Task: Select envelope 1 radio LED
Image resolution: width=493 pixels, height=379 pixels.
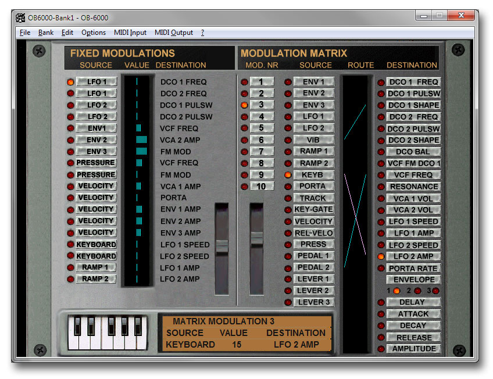Action: click(397, 291)
